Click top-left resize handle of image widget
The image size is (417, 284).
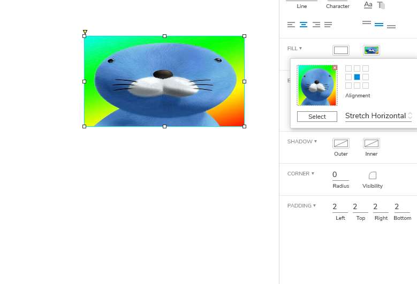84,36
